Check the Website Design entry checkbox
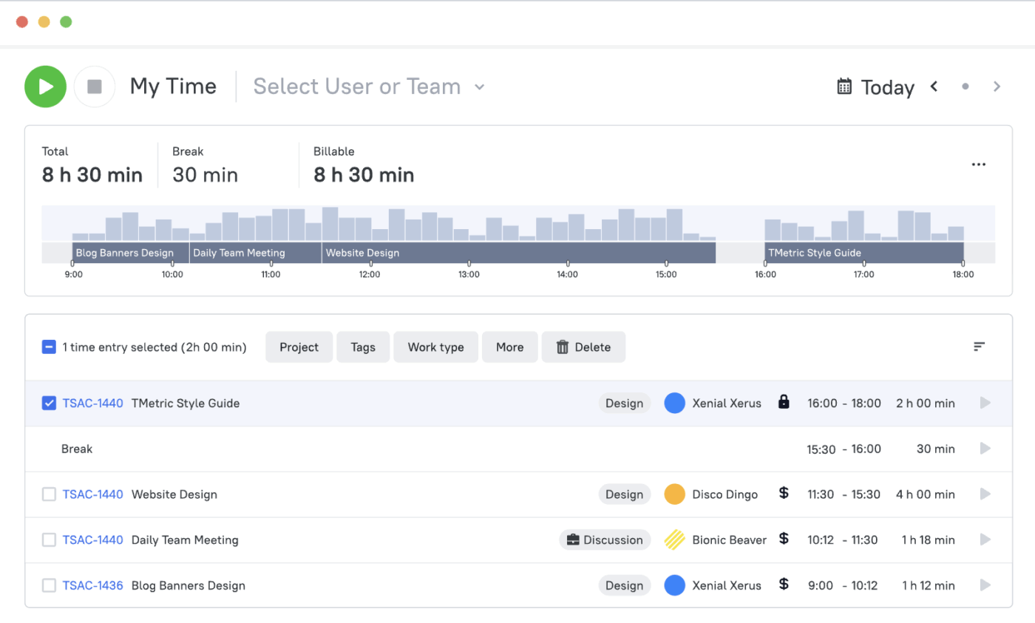The image size is (1035, 623). (x=49, y=494)
